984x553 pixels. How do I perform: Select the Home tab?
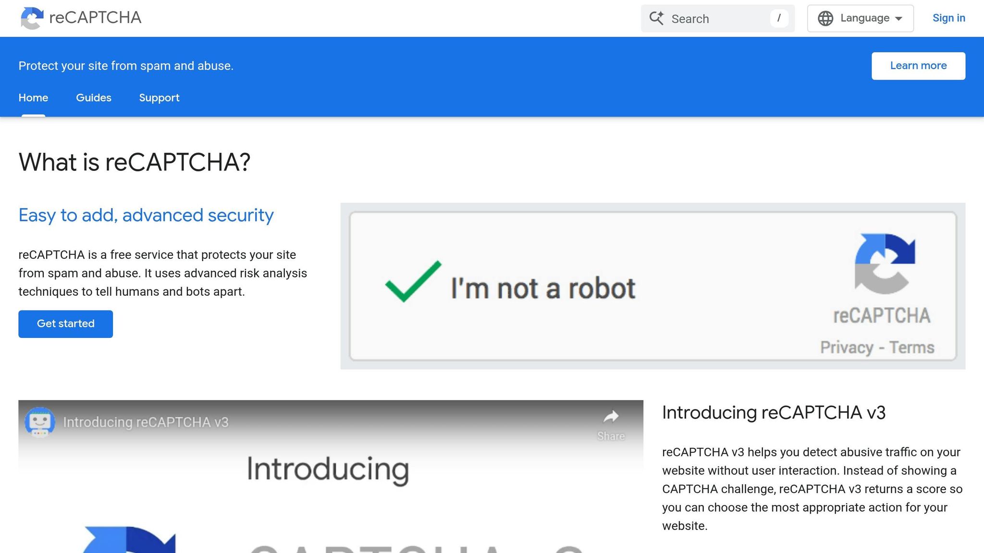click(x=33, y=97)
